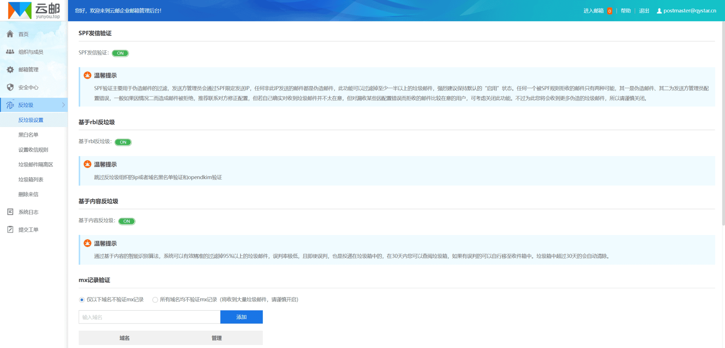Image resolution: width=725 pixels, height=348 pixels.
Task: Open 黑白名单 in the sidebar
Action: click(28, 135)
